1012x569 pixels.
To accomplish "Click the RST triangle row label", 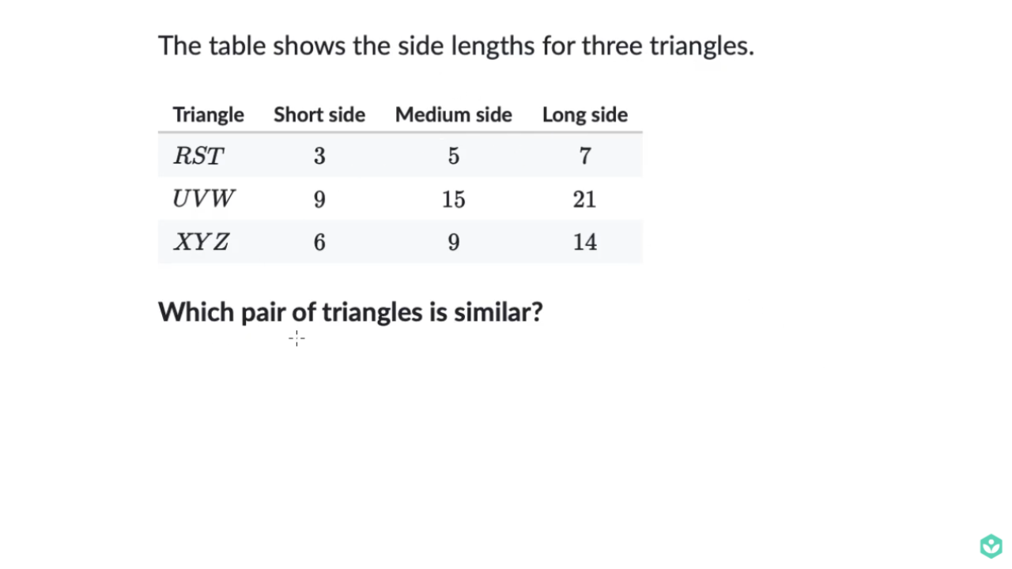I will click(198, 156).
